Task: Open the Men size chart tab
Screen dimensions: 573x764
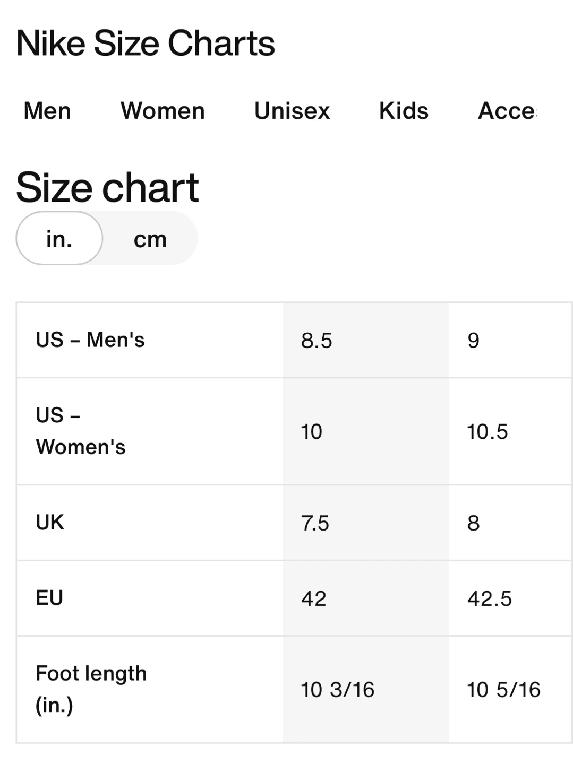Action: [x=47, y=111]
